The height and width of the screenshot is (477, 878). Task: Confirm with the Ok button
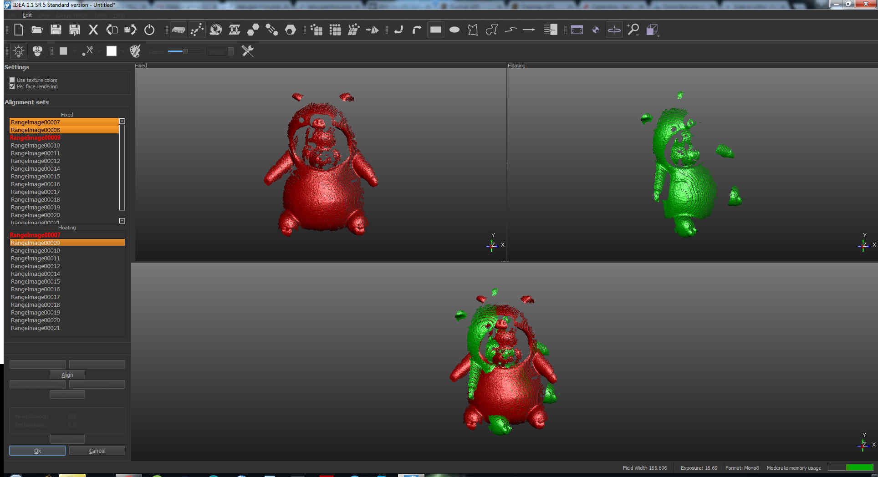pos(37,451)
